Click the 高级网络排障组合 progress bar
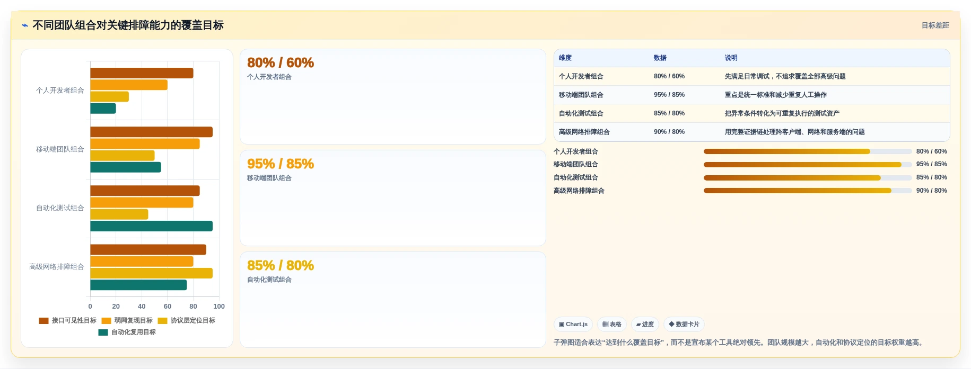The height and width of the screenshot is (369, 971). 808,191
